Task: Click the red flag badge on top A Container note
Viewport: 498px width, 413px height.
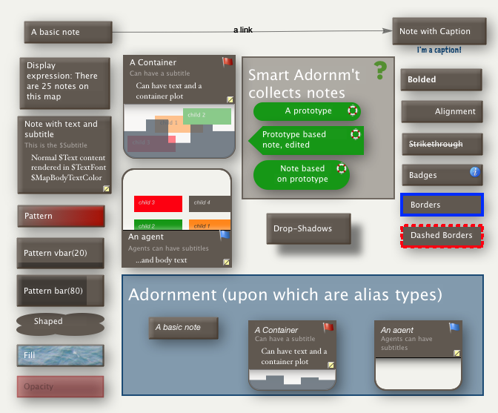Action: [228, 62]
